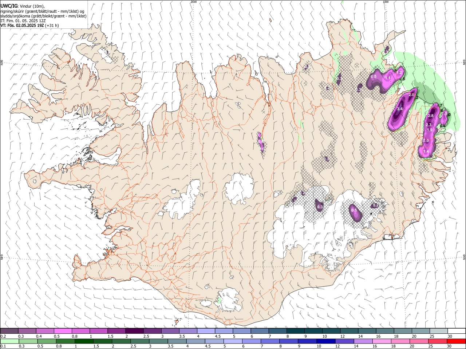The image size is (466, 349).
Task: Select the 'VT: Fös. 02.05.2025 19Z (+31 h)' line
Action: point(29,25)
